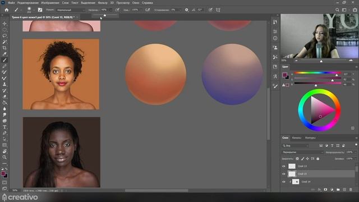Select the Zoom magnifier tool

(x=4, y=157)
